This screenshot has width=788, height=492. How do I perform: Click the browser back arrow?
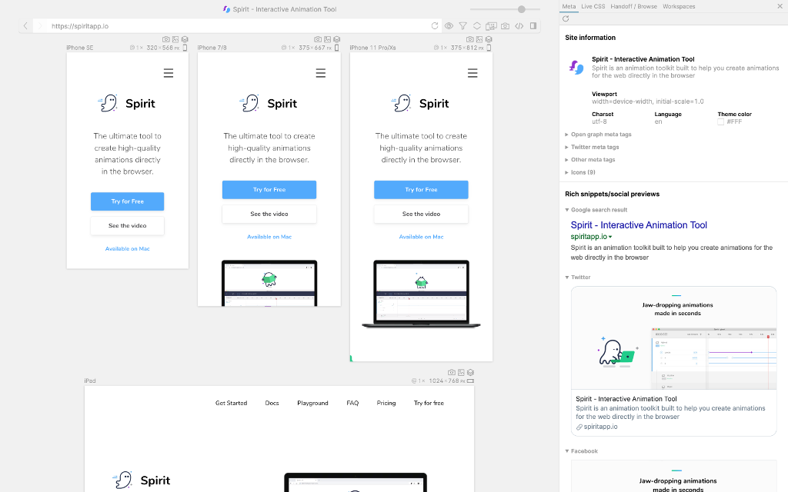coord(25,25)
